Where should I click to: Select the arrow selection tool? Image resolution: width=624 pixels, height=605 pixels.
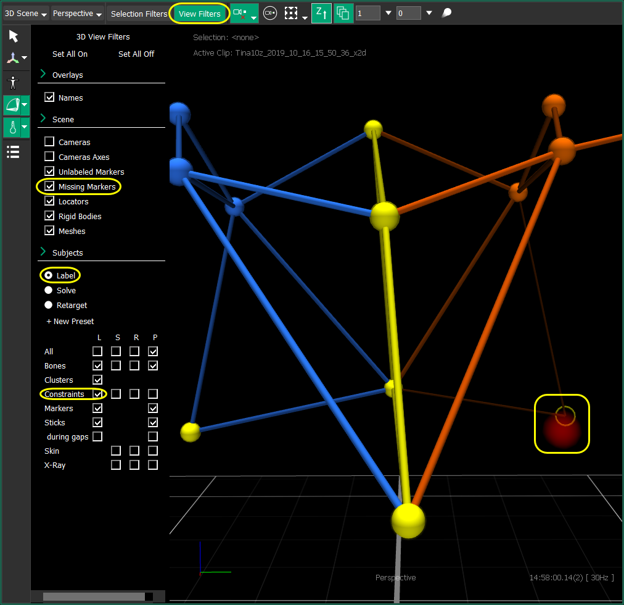[14, 36]
